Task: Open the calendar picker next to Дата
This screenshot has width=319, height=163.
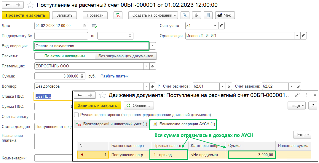Action: point(85,26)
